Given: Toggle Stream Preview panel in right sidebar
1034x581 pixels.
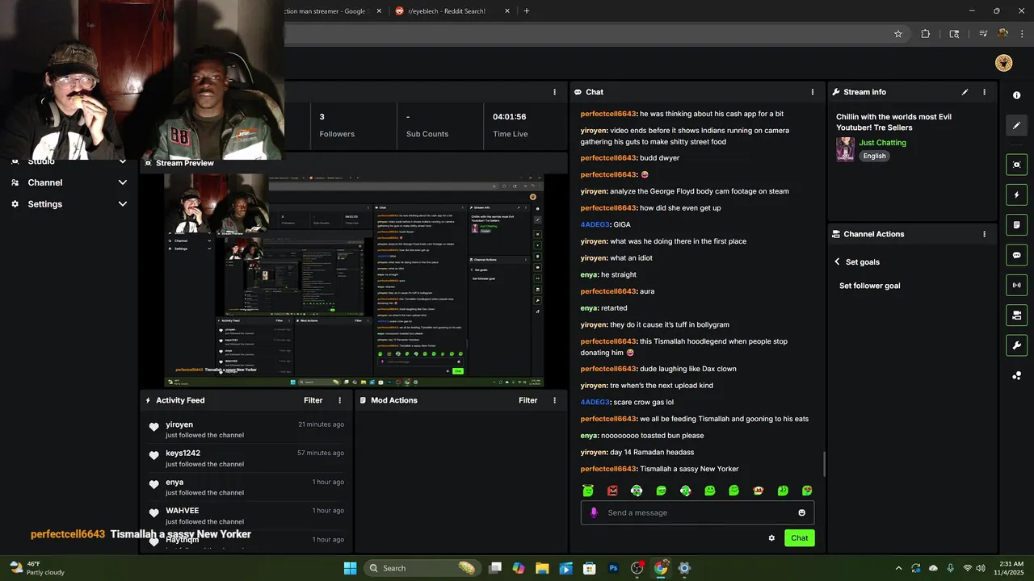Looking at the screenshot, I should (1016, 165).
